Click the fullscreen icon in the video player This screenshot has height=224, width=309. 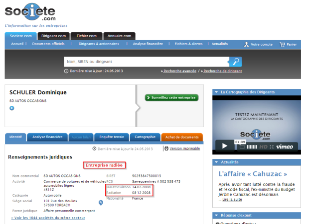click(272, 147)
